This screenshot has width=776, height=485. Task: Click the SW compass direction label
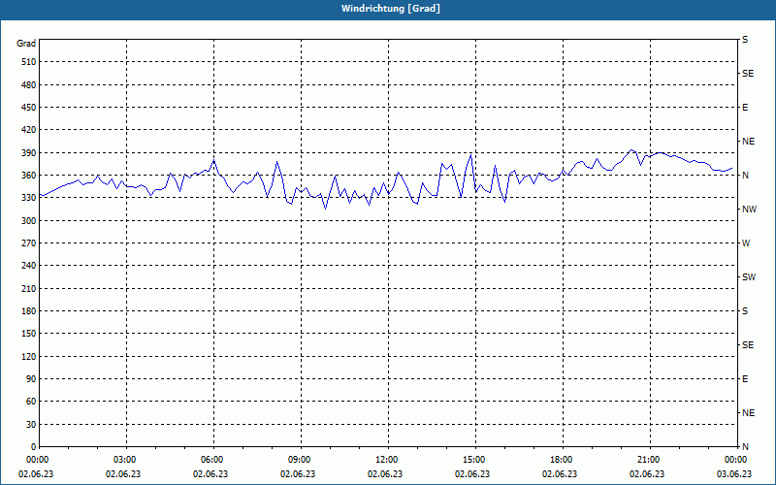click(x=749, y=277)
